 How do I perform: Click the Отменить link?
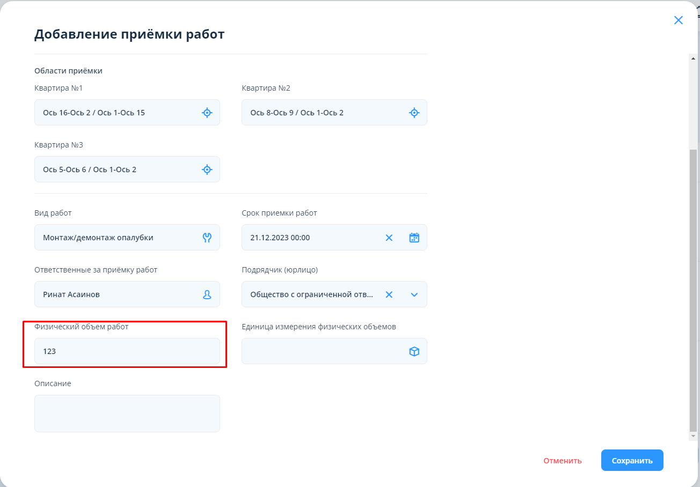[x=562, y=461]
